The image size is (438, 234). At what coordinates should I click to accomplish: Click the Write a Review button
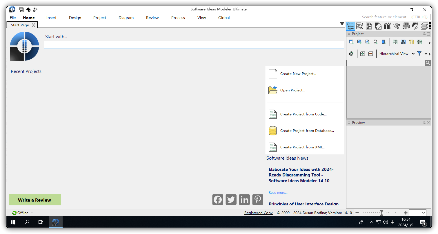(35, 200)
